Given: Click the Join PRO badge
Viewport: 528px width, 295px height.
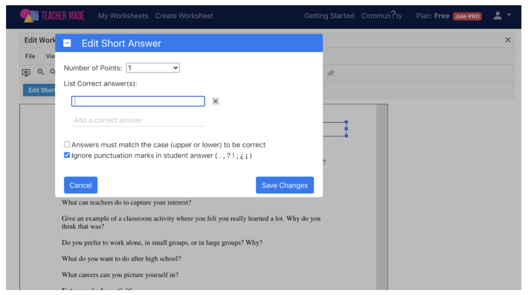Looking at the screenshot, I should tap(467, 16).
